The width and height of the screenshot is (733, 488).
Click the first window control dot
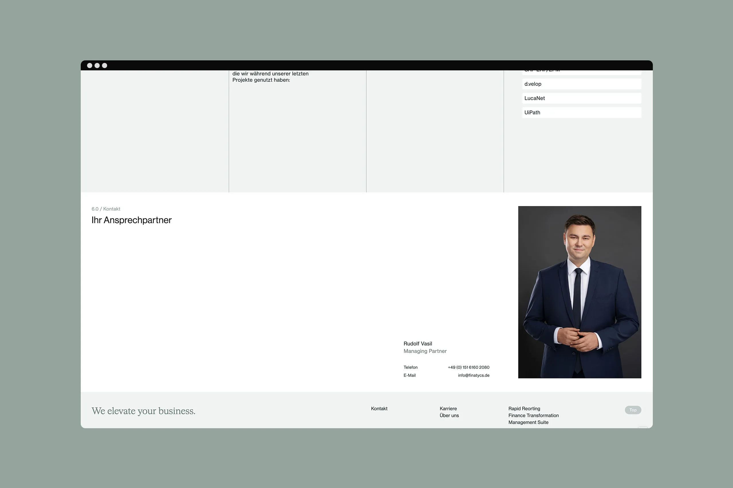click(90, 65)
